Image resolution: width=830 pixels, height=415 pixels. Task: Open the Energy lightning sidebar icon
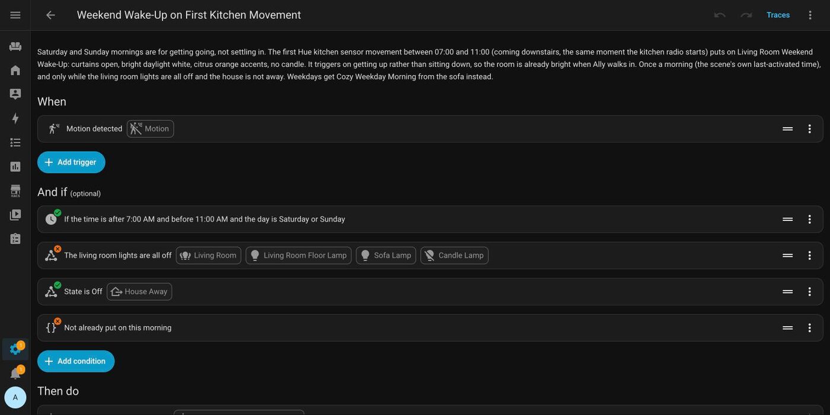[x=15, y=118]
